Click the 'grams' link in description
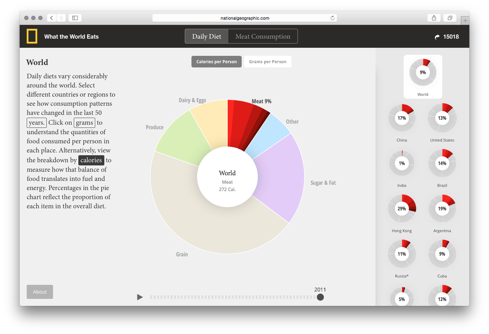489x334 pixels. click(84, 123)
